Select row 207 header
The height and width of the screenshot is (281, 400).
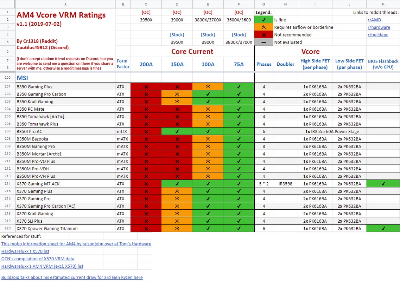point(7,131)
